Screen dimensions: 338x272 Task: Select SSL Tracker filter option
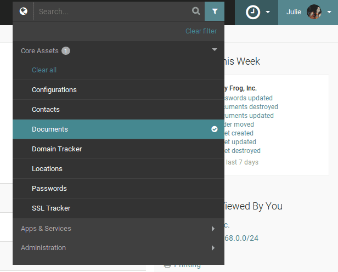coord(51,208)
